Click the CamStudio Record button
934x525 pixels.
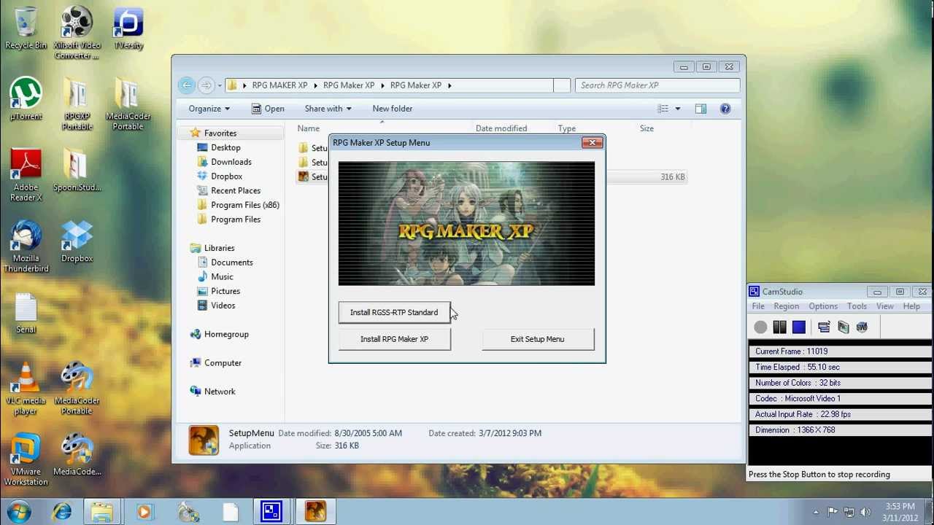[760, 327]
